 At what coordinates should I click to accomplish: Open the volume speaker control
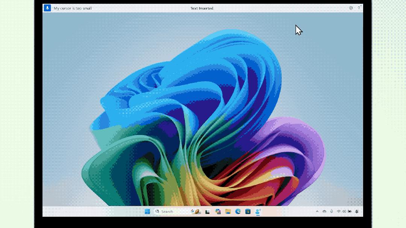click(x=344, y=211)
